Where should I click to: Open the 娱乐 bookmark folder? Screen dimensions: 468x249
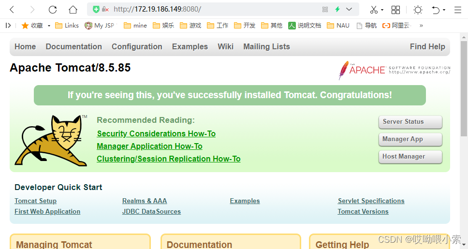163,25
